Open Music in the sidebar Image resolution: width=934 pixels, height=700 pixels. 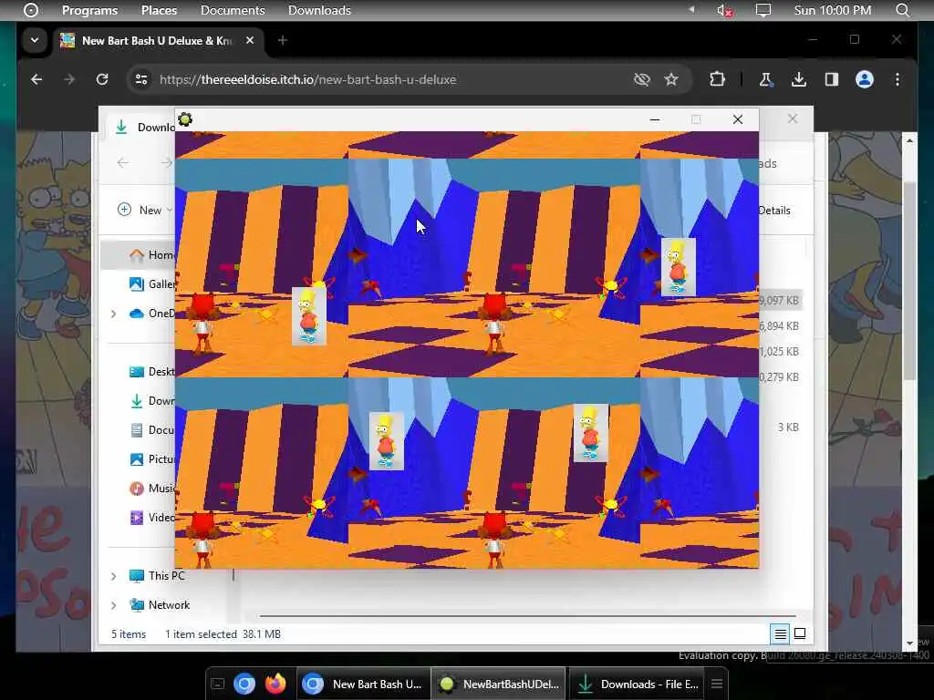pyautogui.click(x=152, y=489)
